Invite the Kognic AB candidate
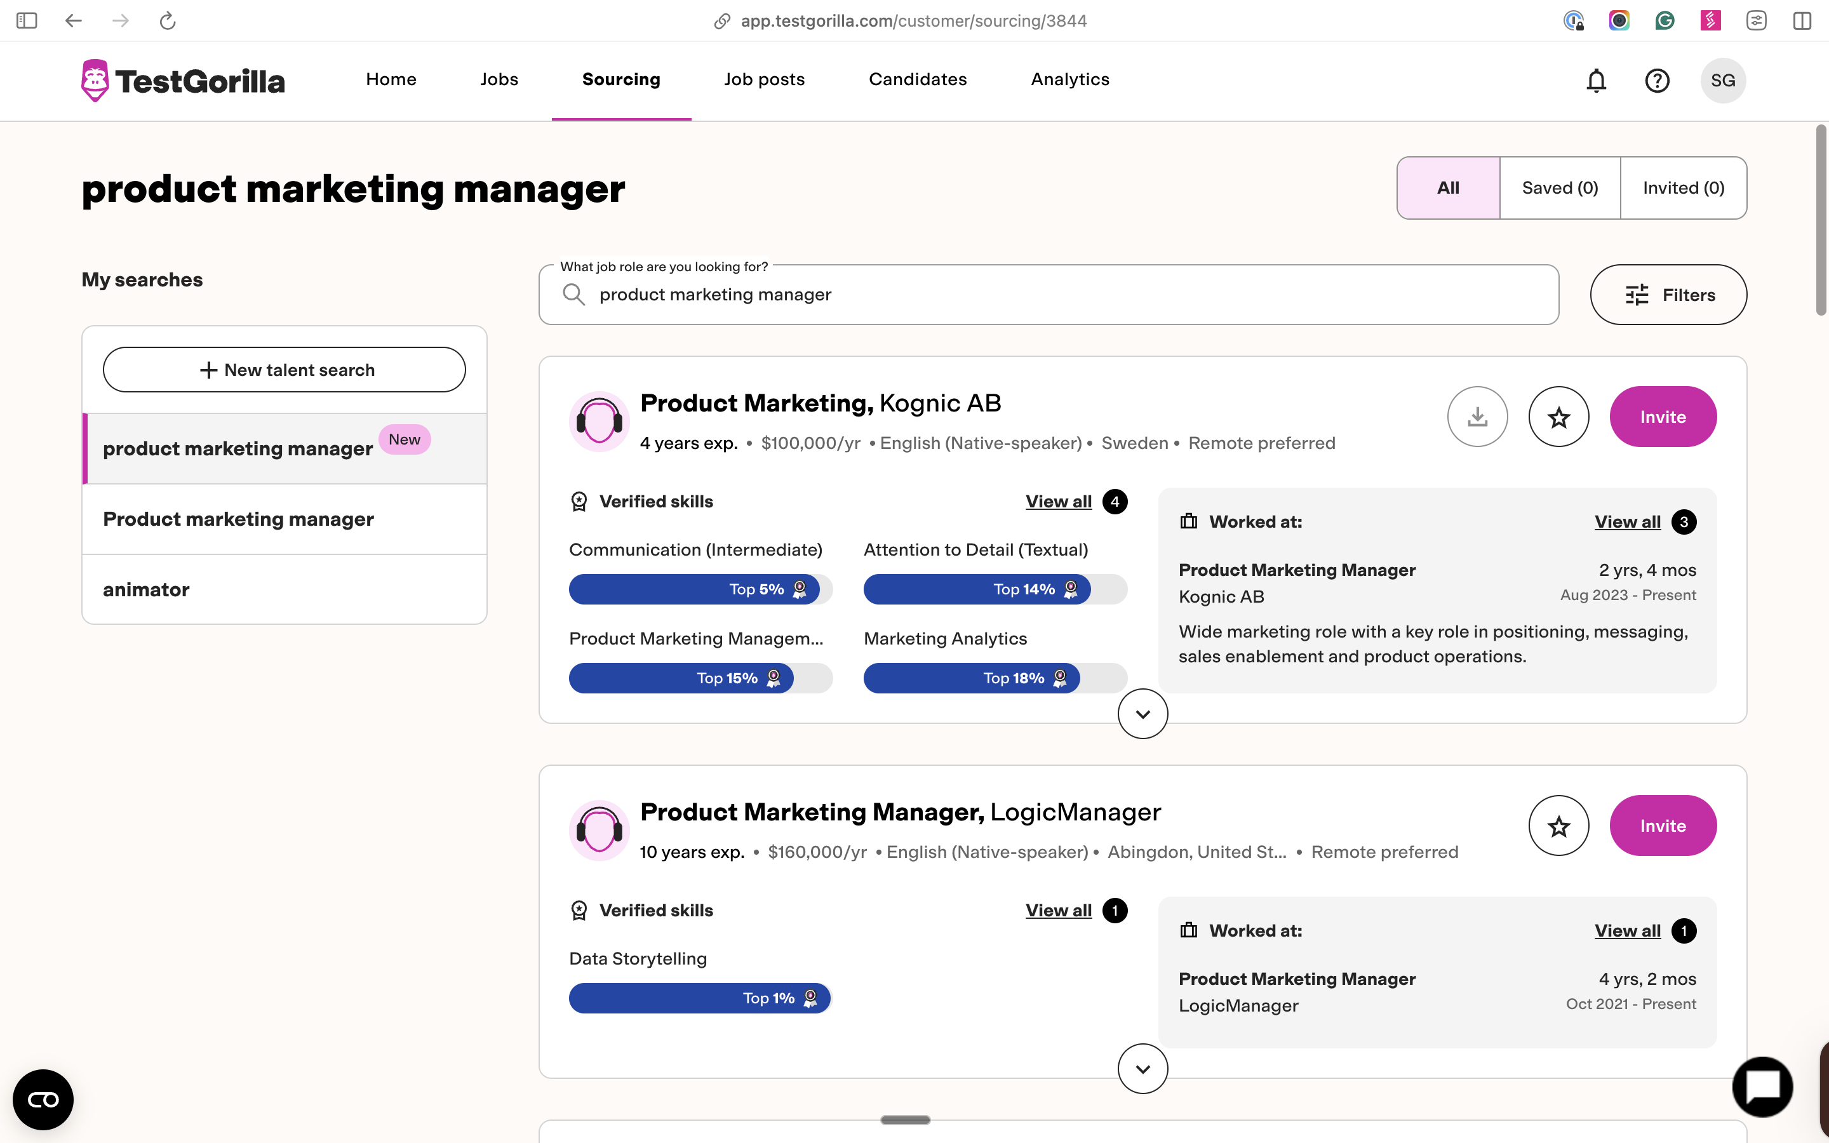1829x1143 pixels. (1663, 417)
